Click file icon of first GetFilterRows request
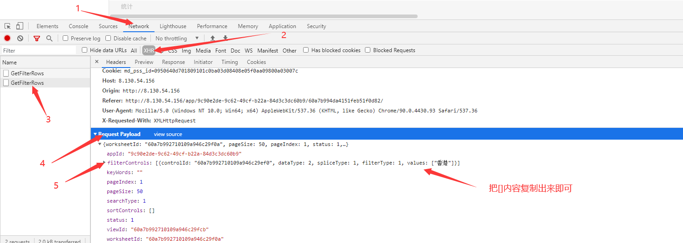The width and height of the screenshot is (683, 243). pos(6,73)
